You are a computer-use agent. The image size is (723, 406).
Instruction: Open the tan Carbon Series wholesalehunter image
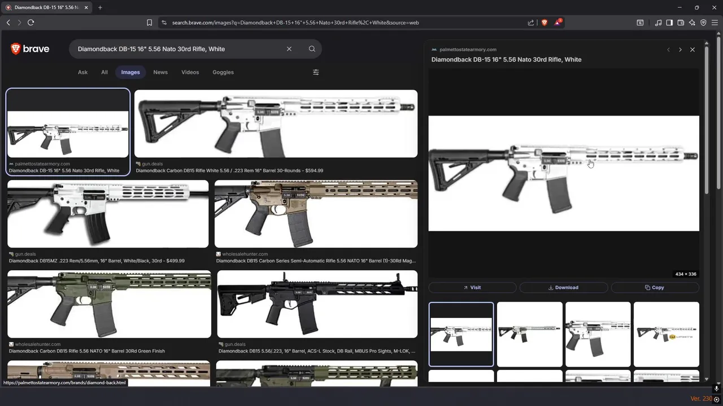tap(316, 214)
